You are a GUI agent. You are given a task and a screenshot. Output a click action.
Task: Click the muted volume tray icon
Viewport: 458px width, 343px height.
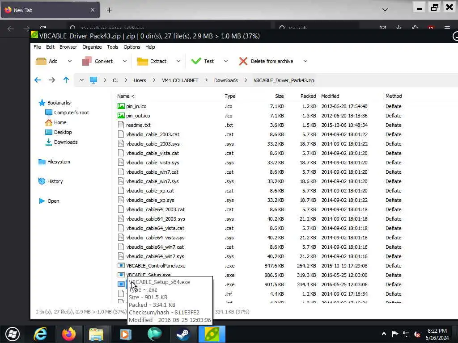(x=417, y=334)
